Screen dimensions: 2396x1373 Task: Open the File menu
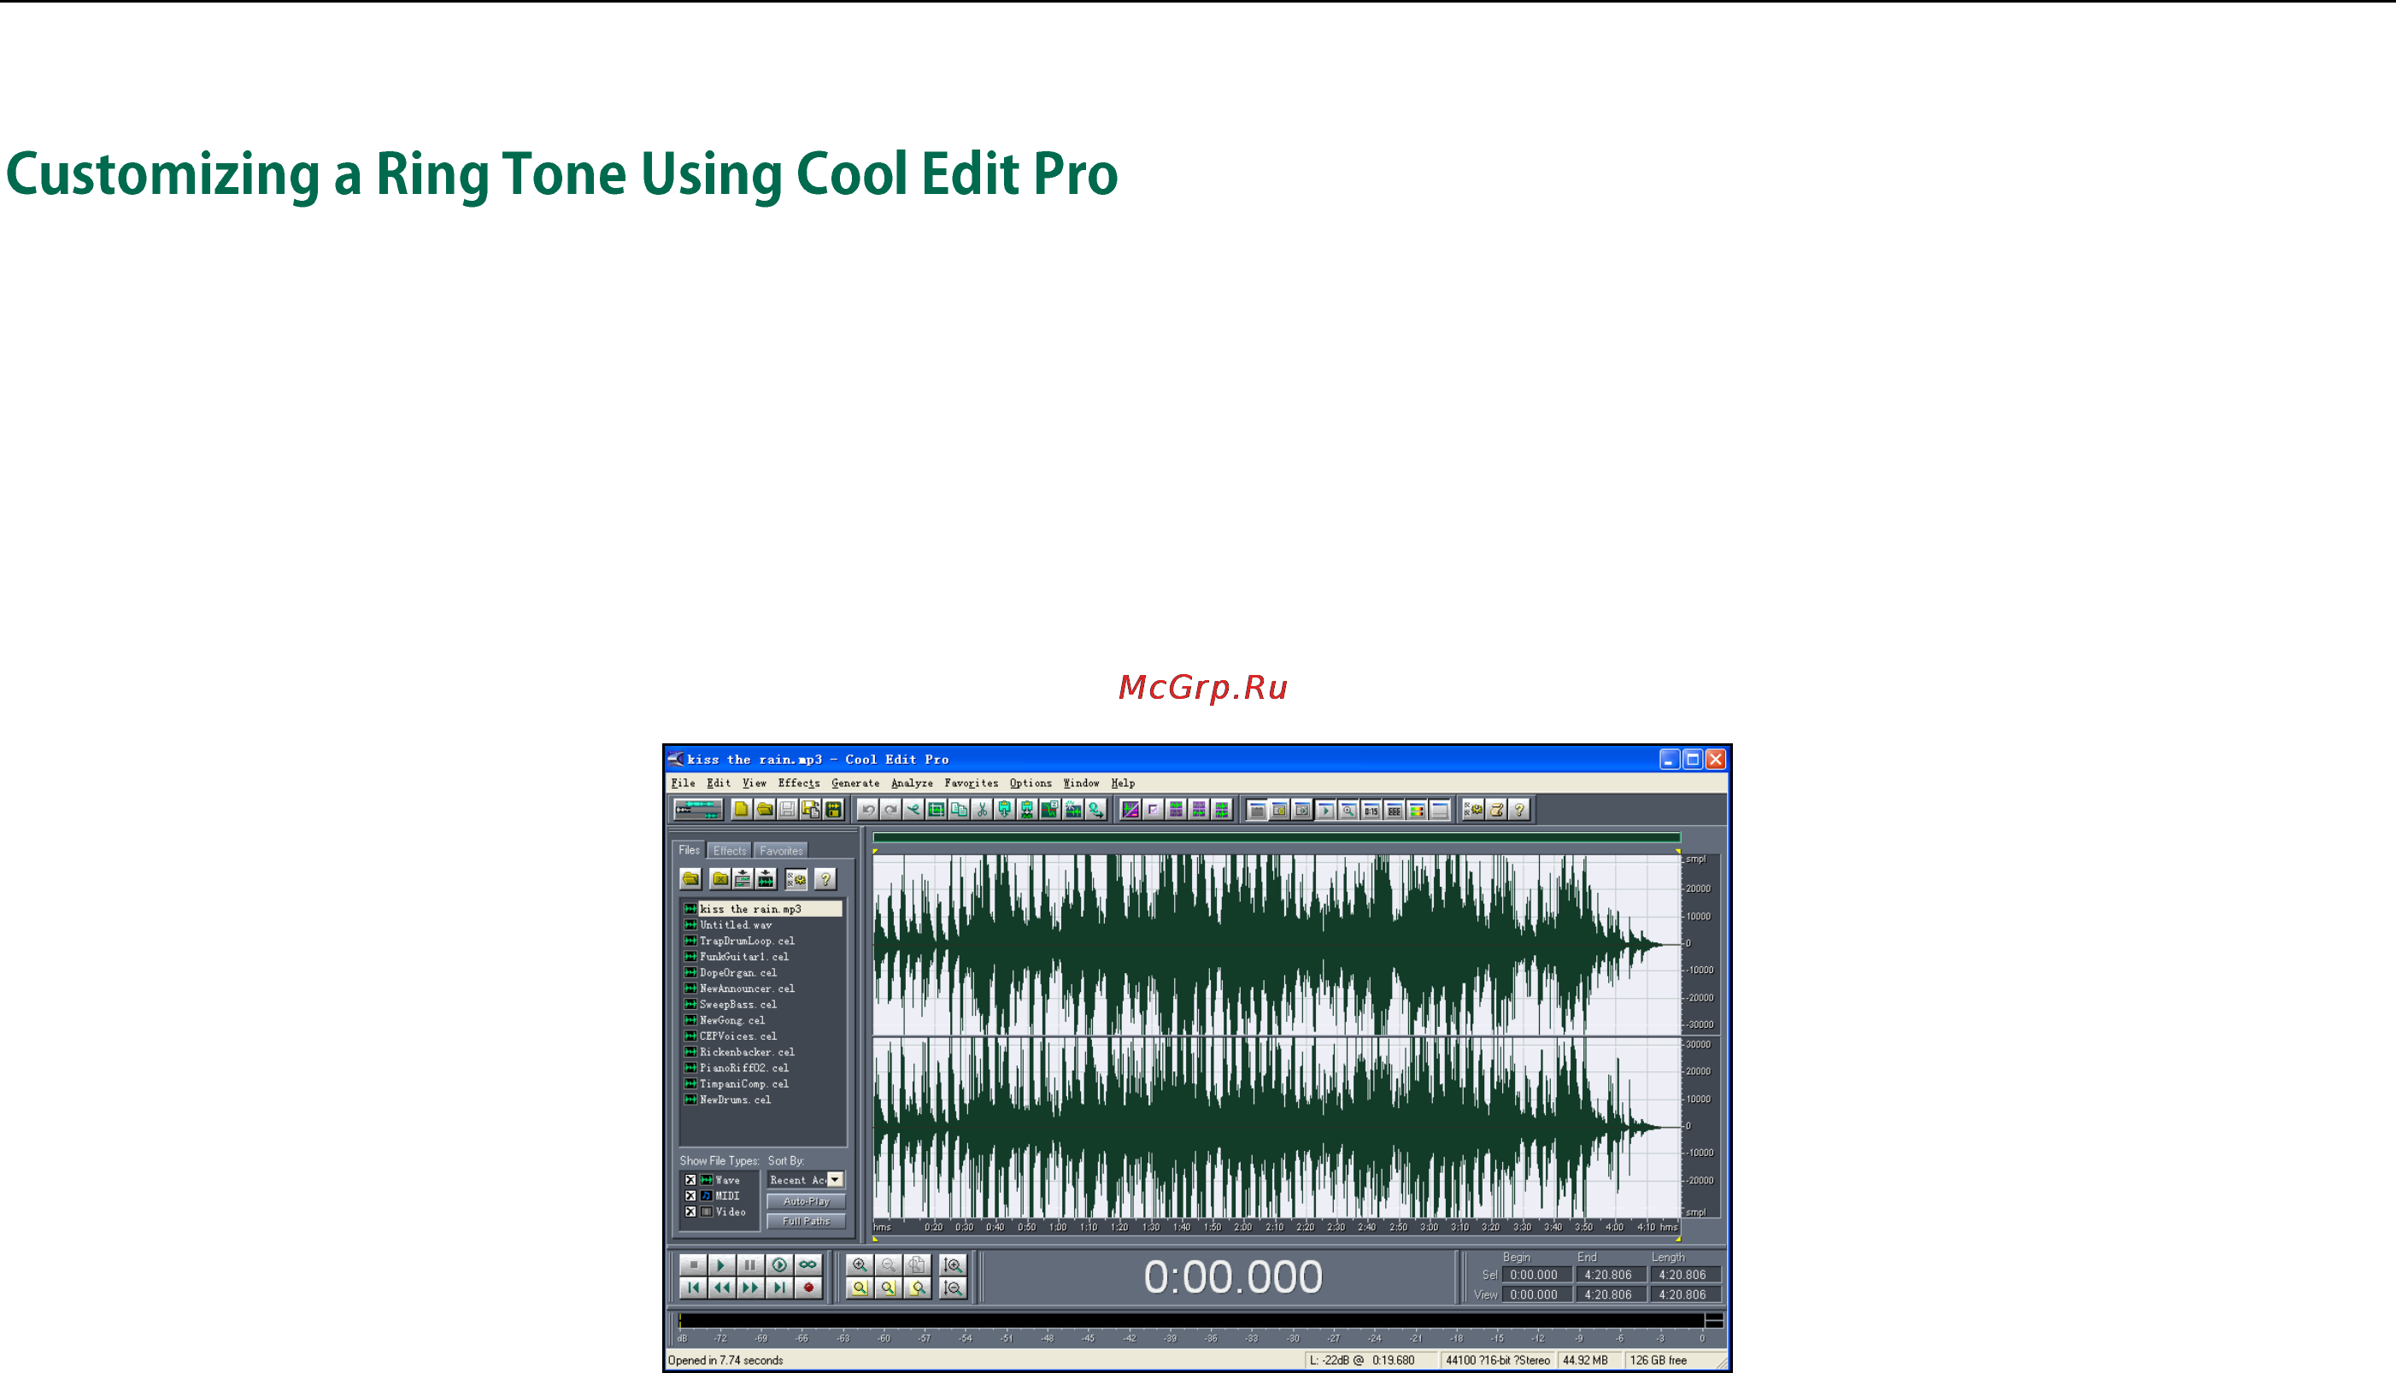[x=683, y=783]
